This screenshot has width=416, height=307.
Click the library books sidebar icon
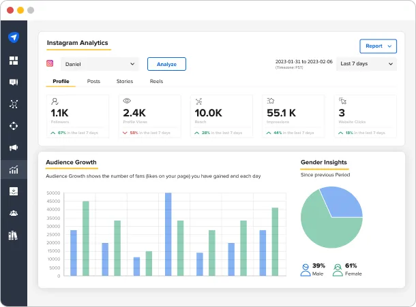(14, 236)
